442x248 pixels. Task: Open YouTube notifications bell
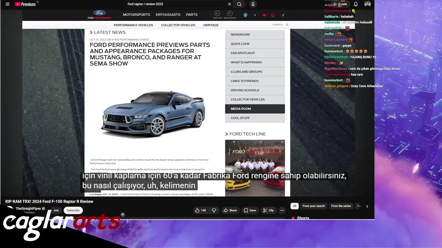356,4
